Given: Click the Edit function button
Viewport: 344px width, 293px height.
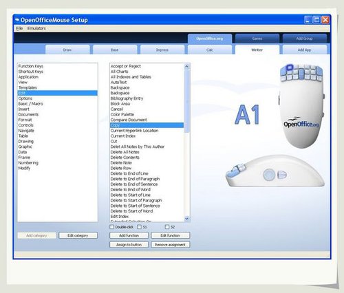Looking at the screenshot, I should pyautogui.click(x=170, y=235).
